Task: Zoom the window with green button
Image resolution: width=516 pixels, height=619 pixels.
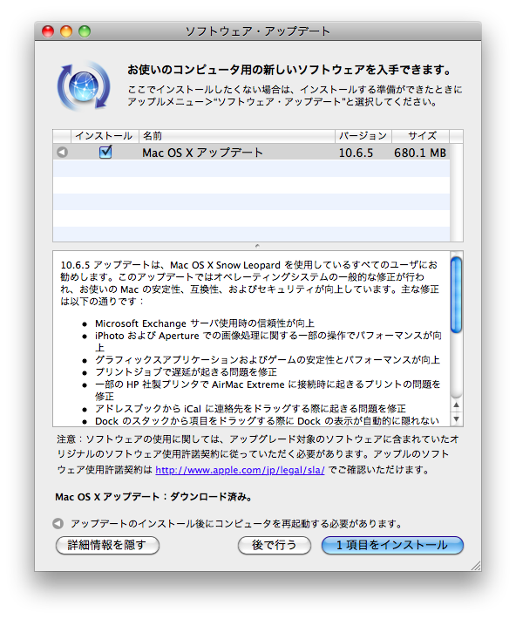Action: [85, 31]
